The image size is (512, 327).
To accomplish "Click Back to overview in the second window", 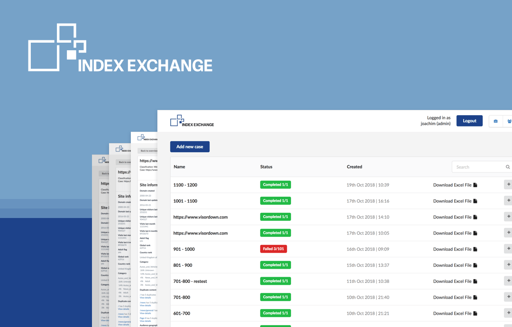I will (x=148, y=151).
